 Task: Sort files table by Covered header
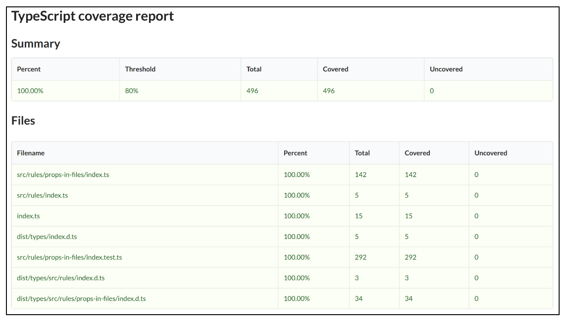point(417,153)
